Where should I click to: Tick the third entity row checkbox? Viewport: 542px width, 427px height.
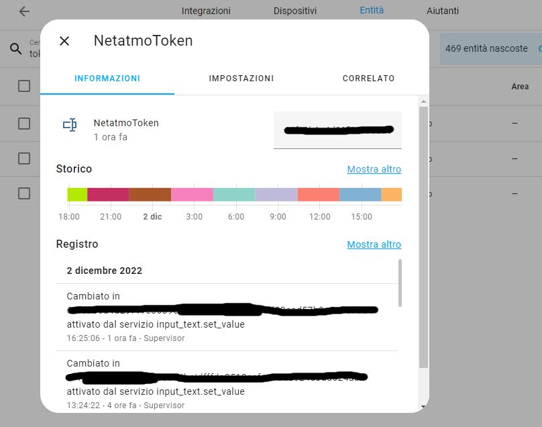24,193
